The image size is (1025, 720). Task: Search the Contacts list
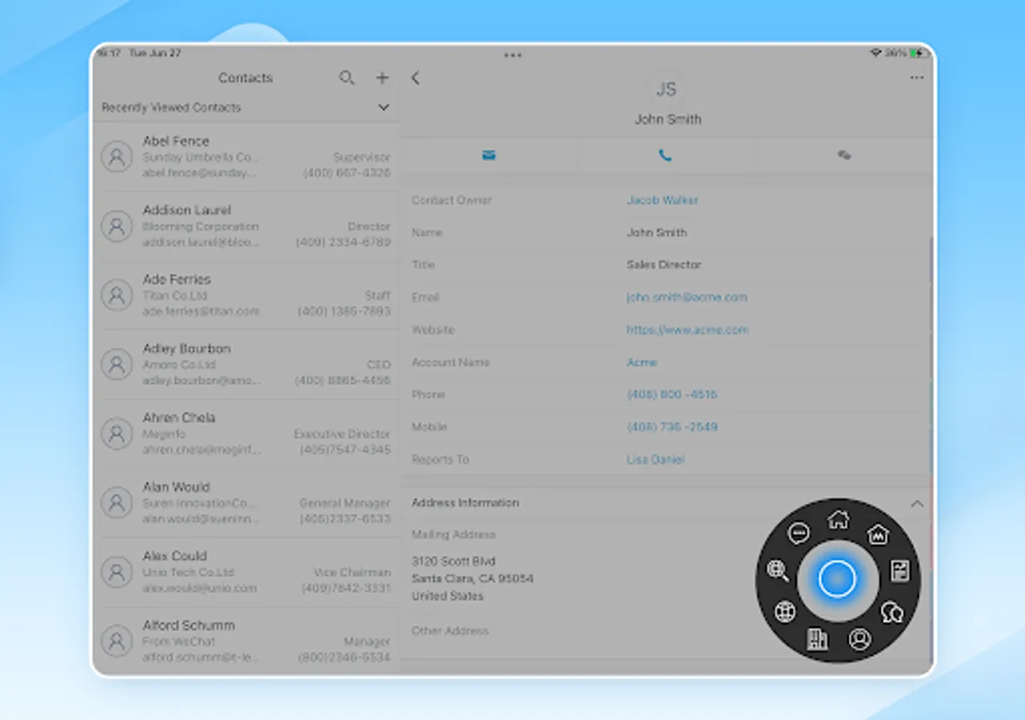click(347, 78)
